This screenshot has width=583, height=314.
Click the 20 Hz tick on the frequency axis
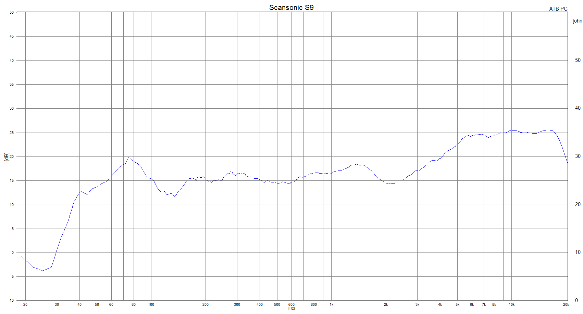pos(25,304)
